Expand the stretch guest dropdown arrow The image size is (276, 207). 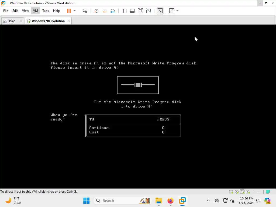[x=177, y=11]
